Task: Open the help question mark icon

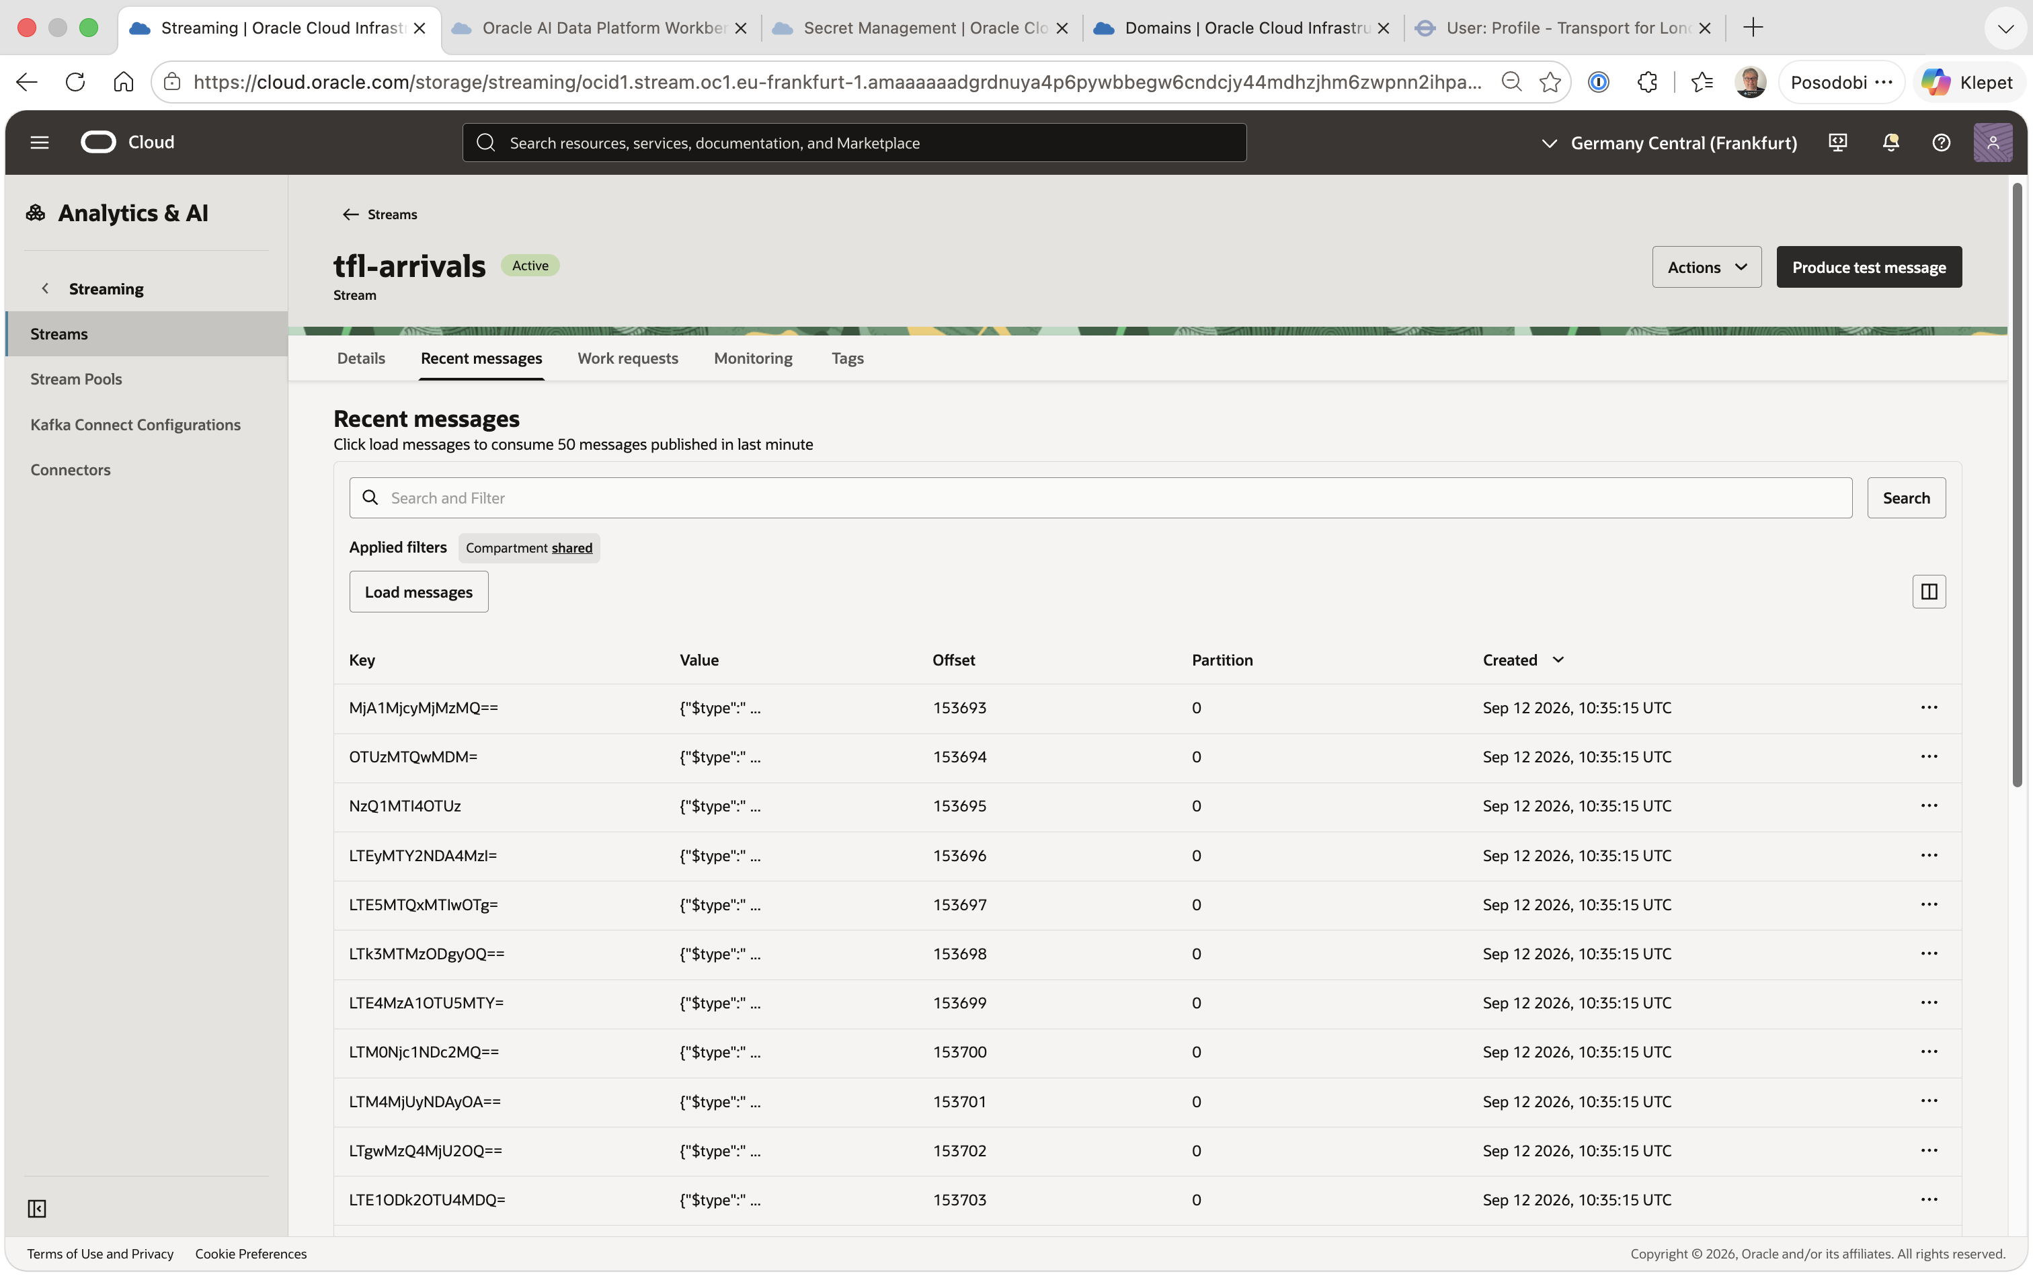Action: click(1941, 143)
